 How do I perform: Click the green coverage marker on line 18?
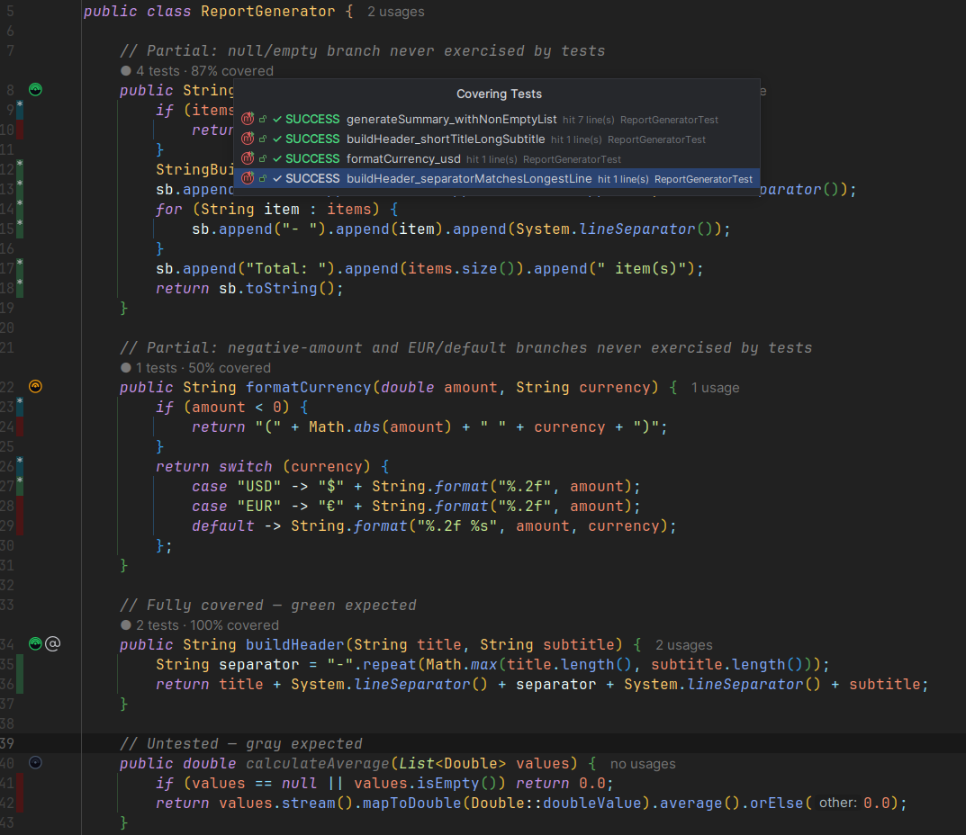pyautogui.click(x=20, y=288)
